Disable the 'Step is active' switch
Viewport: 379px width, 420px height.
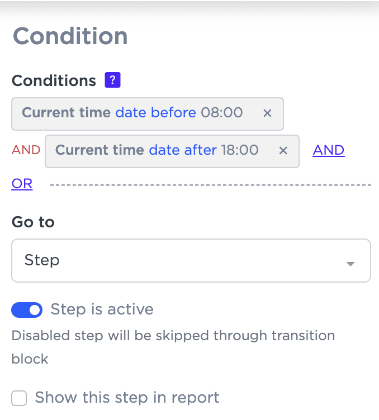pyautogui.click(x=27, y=310)
